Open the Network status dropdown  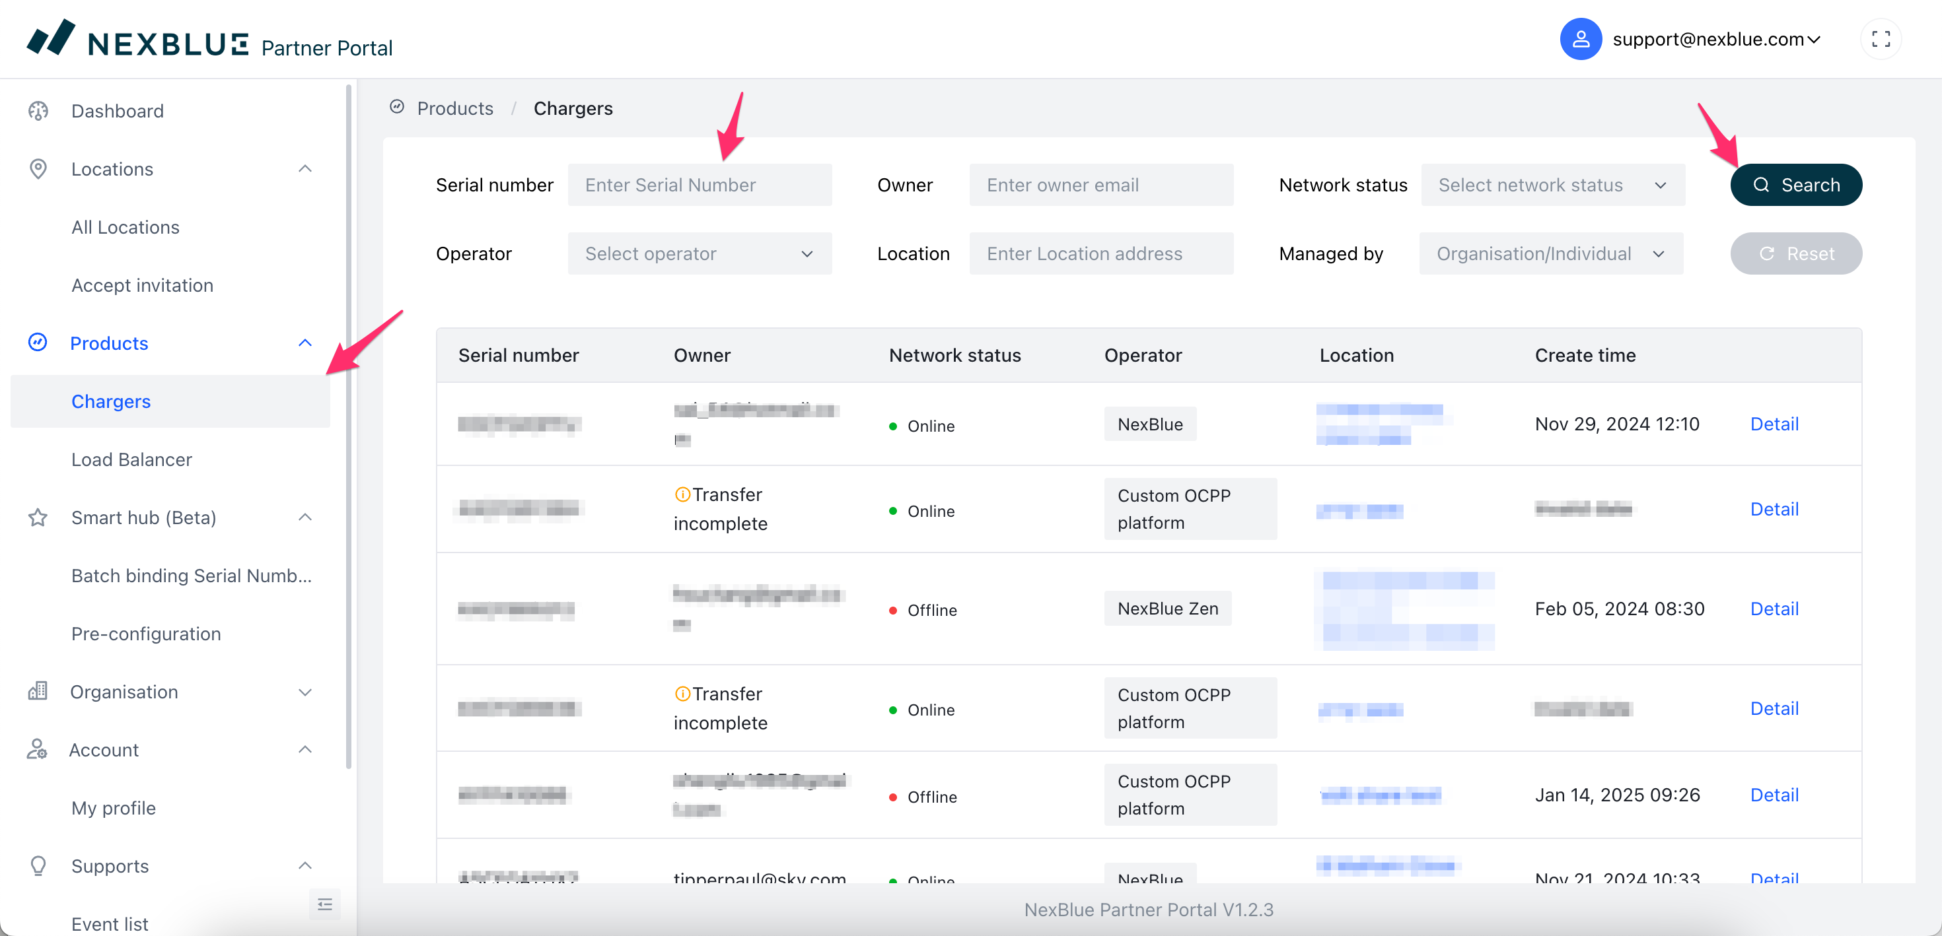coord(1552,185)
